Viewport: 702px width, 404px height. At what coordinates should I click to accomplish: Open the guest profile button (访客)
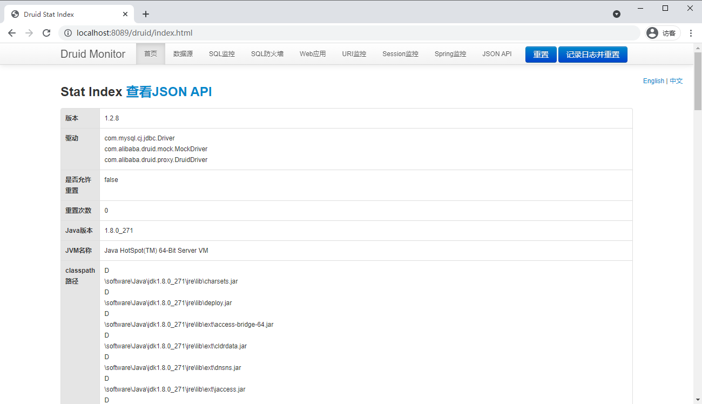[x=663, y=33]
